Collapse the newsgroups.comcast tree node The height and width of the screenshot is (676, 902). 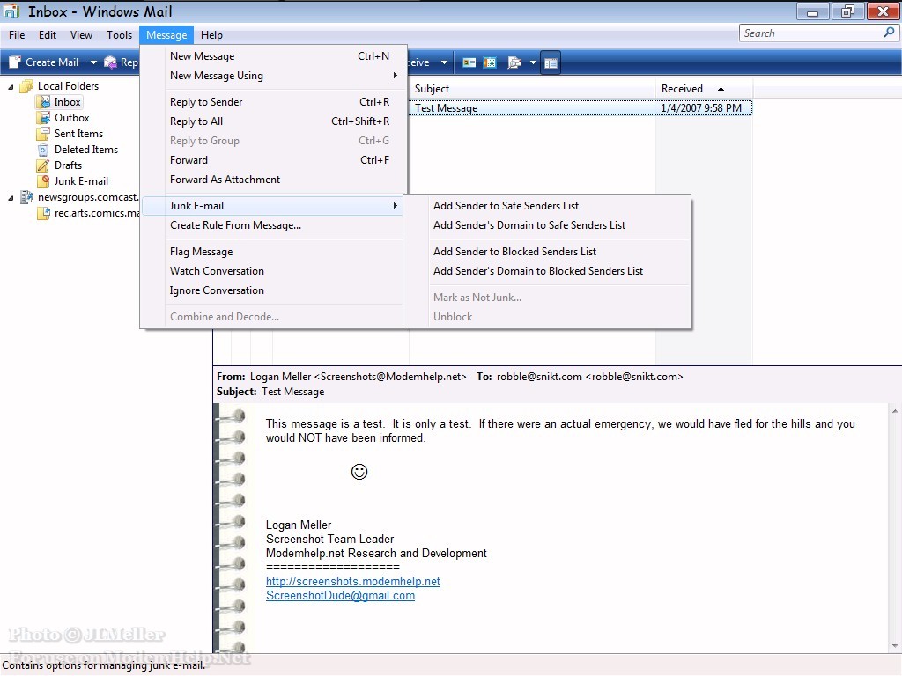pos(11,198)
